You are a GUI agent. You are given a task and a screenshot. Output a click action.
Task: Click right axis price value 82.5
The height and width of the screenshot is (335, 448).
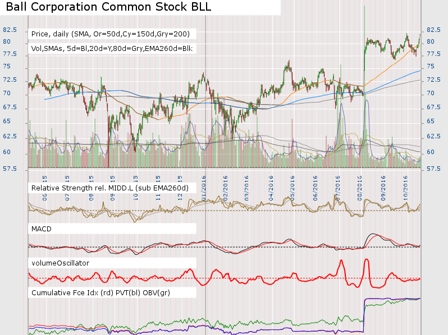[x=434, y=30]
